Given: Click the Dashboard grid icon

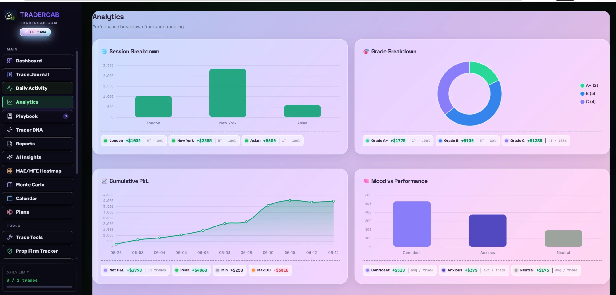Looking at the screenshot, I should coord(10,61).
